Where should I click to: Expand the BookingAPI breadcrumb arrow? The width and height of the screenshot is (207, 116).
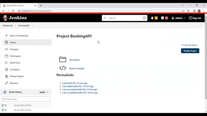click(x=32, y=25)
